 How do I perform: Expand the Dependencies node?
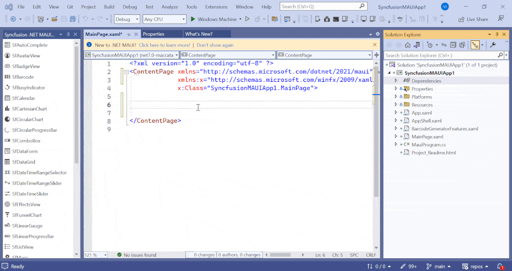click(x=396, y=81)
